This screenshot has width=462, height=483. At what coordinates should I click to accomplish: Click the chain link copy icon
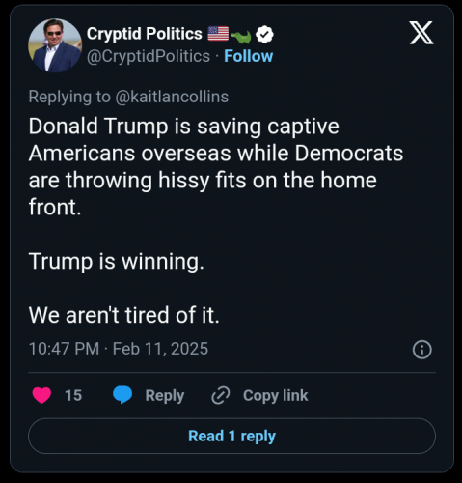[x=221, y=395]
